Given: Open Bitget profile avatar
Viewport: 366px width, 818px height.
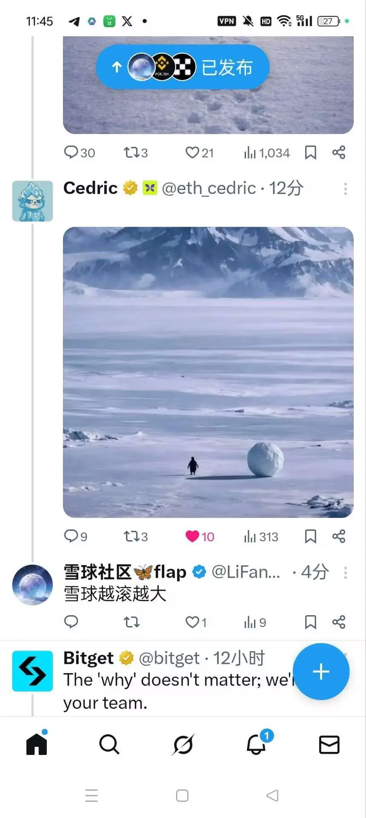Looking at the screenshot, I should (x=32, y=671).
